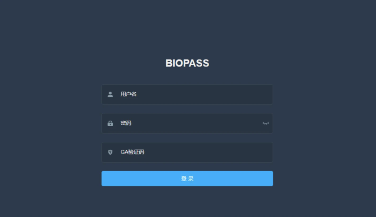Focus the 密码 input field

pos(187,123)
